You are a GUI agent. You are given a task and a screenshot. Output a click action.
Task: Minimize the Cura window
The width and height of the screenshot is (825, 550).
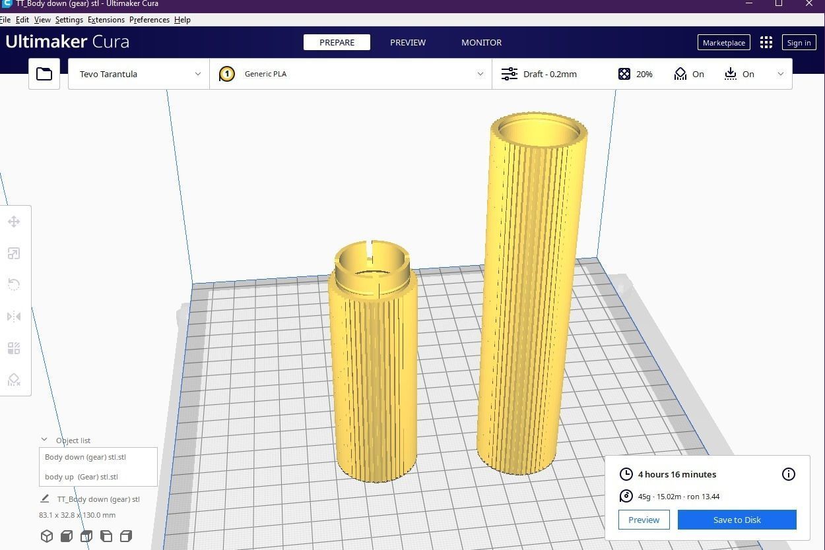749,3
